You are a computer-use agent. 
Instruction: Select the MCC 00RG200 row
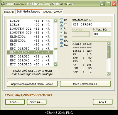click(30, 64)
